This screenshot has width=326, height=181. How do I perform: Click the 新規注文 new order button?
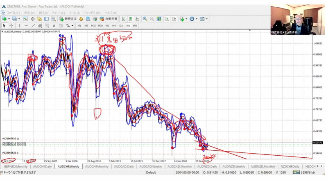pyautogui.click(x=68, y=19)
